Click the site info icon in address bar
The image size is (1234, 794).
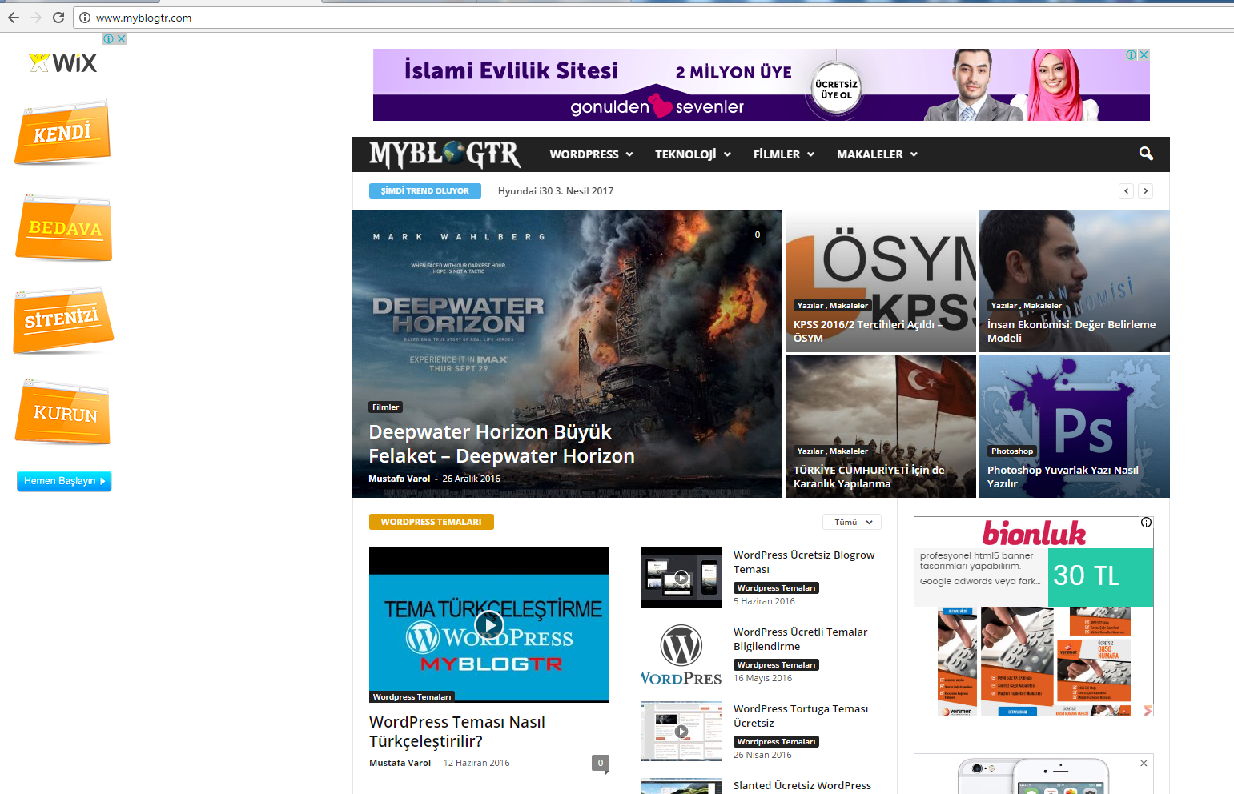click(x=85, y=18)
